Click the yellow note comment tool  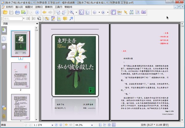click(65, 19)
